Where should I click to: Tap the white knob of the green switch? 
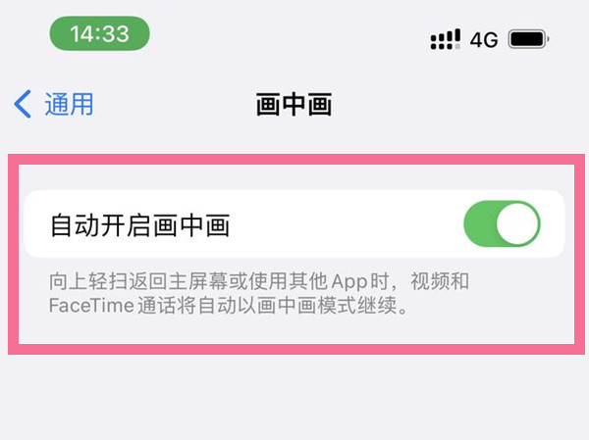pyautogui.click(x=517, y=223)
